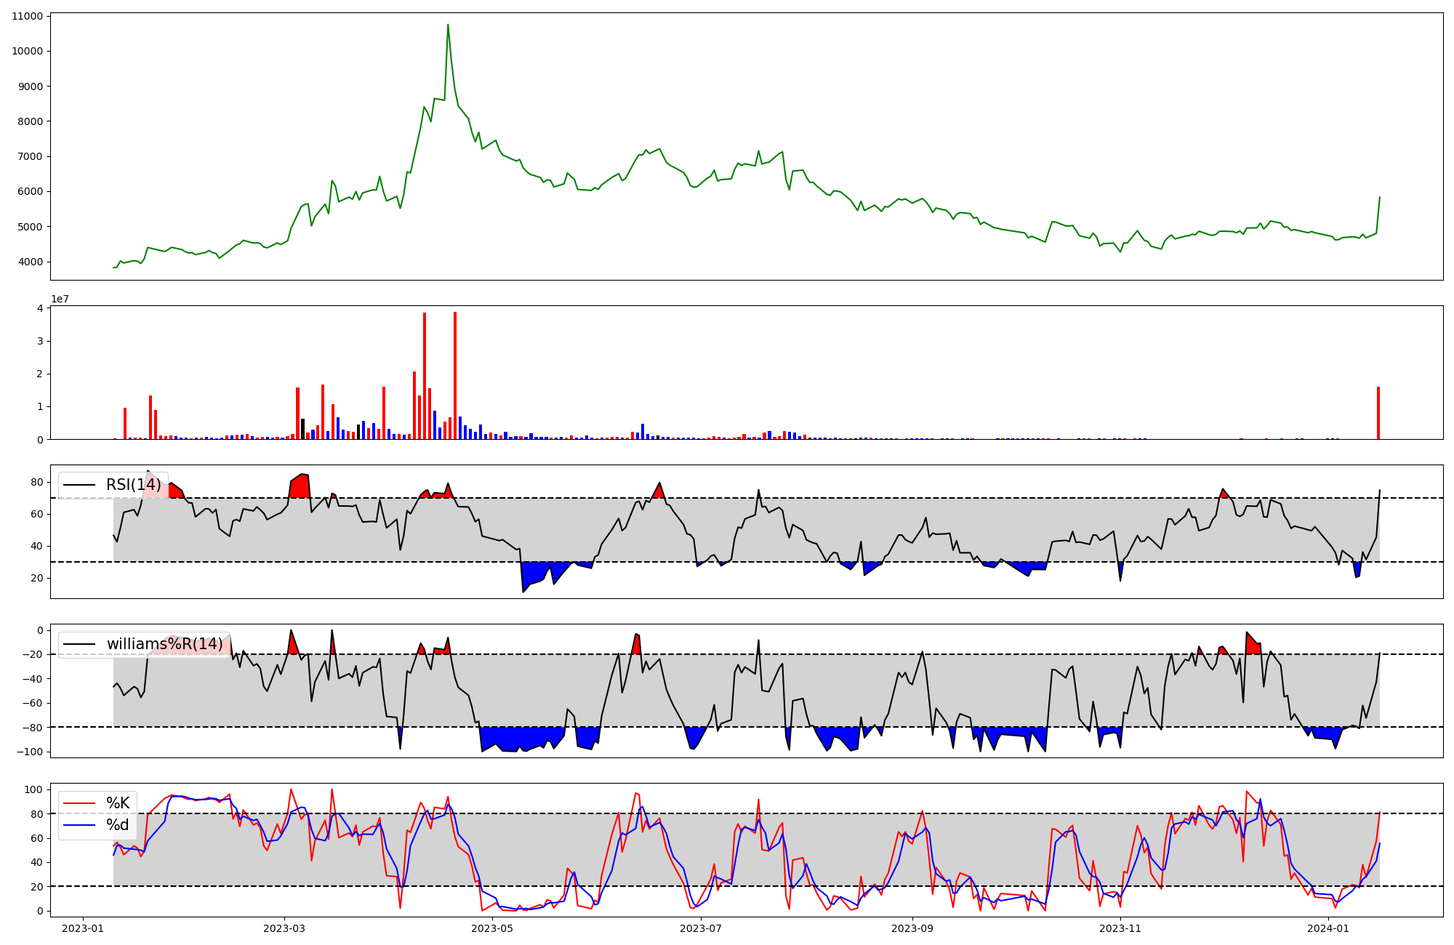Click the tallest red volume bar in April
This screenshot has width=1454, height=945.
coord(455,376)
